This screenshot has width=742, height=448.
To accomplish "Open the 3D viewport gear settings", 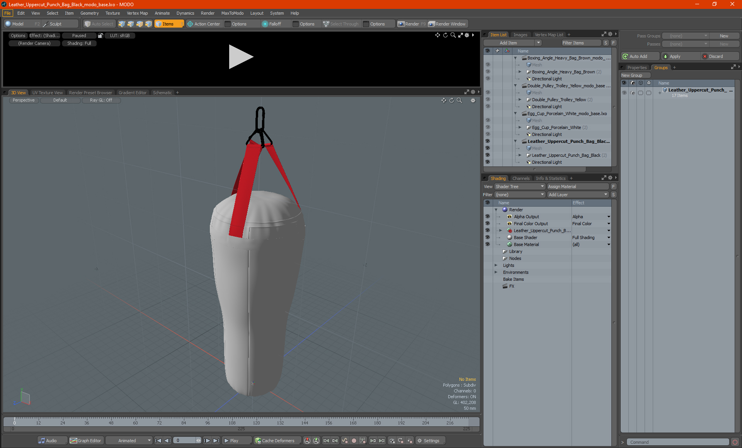I will point(473,100).
